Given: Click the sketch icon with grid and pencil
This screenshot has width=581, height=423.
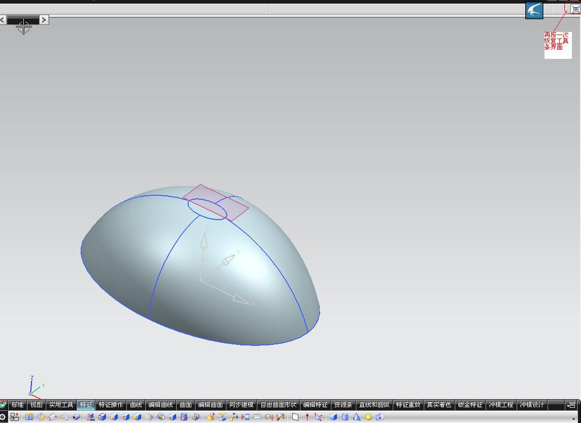Looking at the screenshot, I should point(14,417).
